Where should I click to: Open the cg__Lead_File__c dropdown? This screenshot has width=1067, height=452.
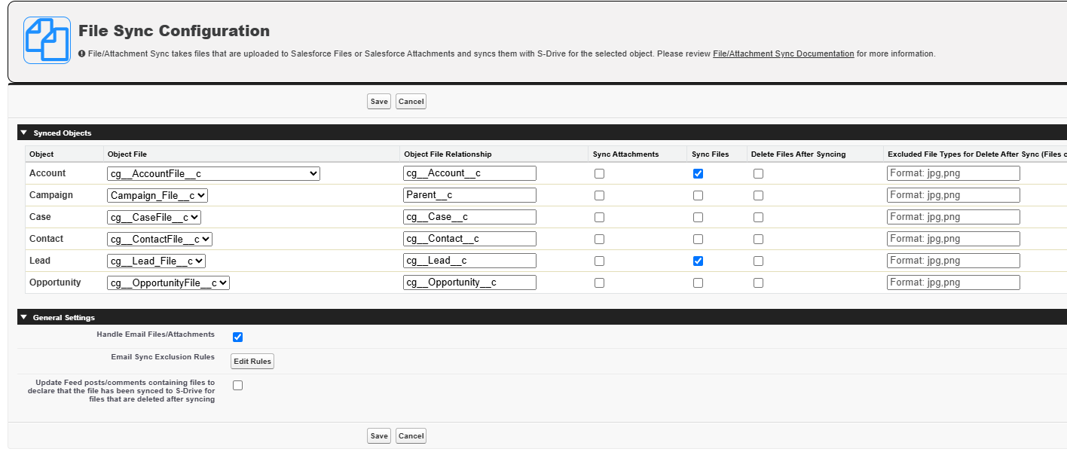[156, 261]
